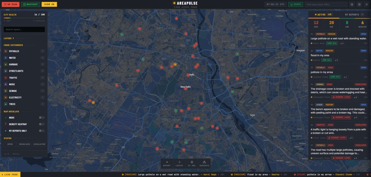The image size is (371, 177).
Task: Open the AI Ask sparkle tool
Action: pyautogui.click(x=191, y=163)
